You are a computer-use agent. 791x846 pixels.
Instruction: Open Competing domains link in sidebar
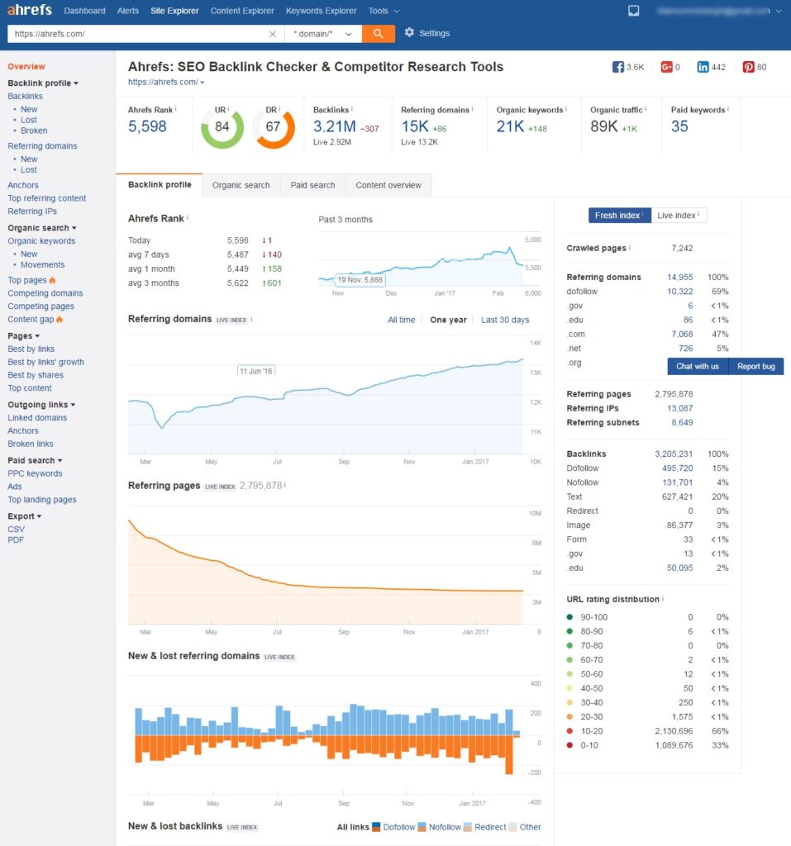pos(45,293)
